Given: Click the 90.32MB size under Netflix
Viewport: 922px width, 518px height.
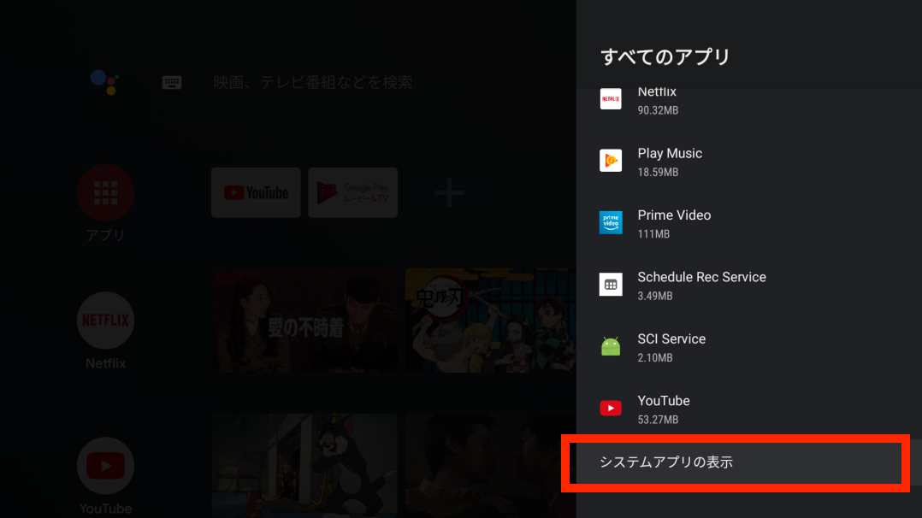Looking at the screenshot, I should tap(658, 110).
